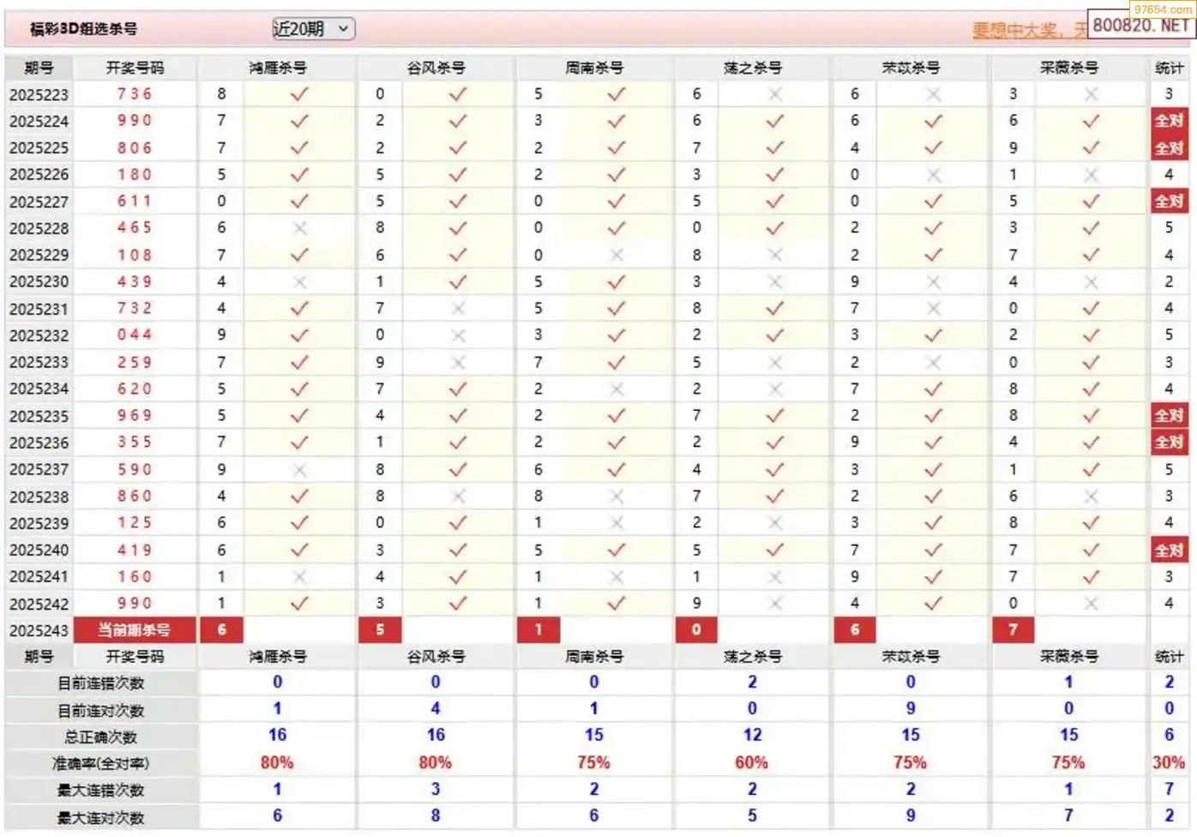1197x837 pixels.
Task: Click the check mark for 谷风杀号 in row 2025223
Action: (457, 94)
